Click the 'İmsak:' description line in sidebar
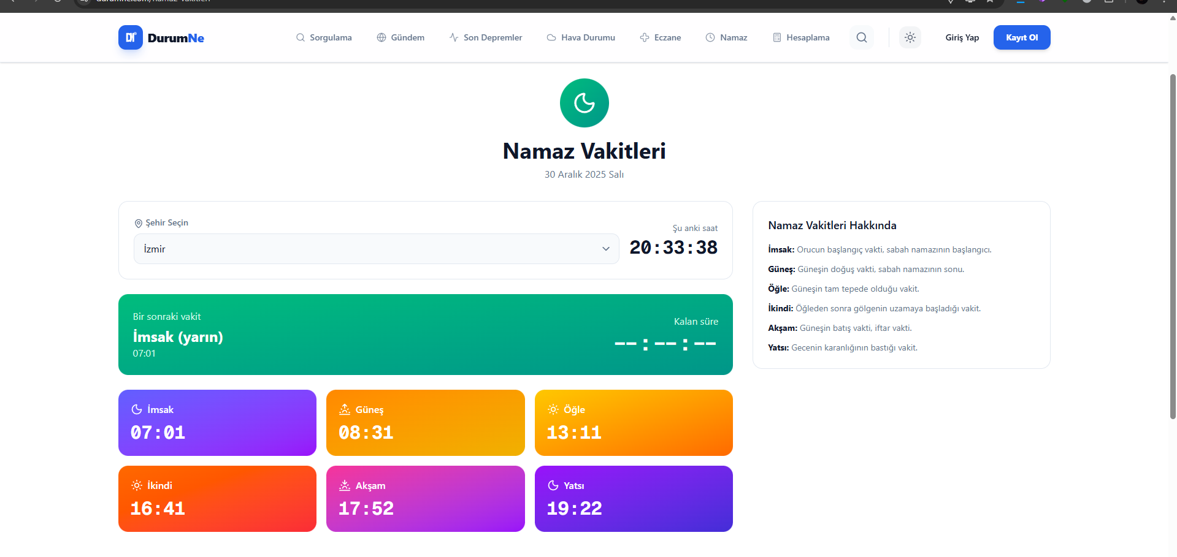This screenshot has height=557, width=1177. pyautogui.click(x=880, y=250)
